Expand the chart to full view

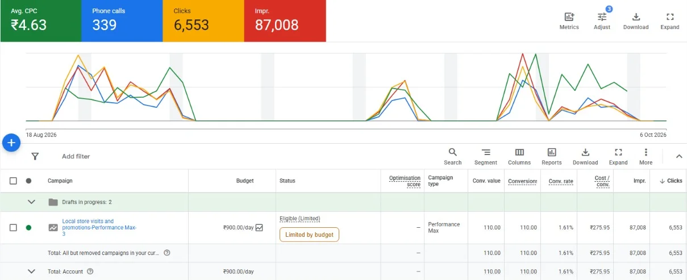pyautogui.click(x=669, y=22)
